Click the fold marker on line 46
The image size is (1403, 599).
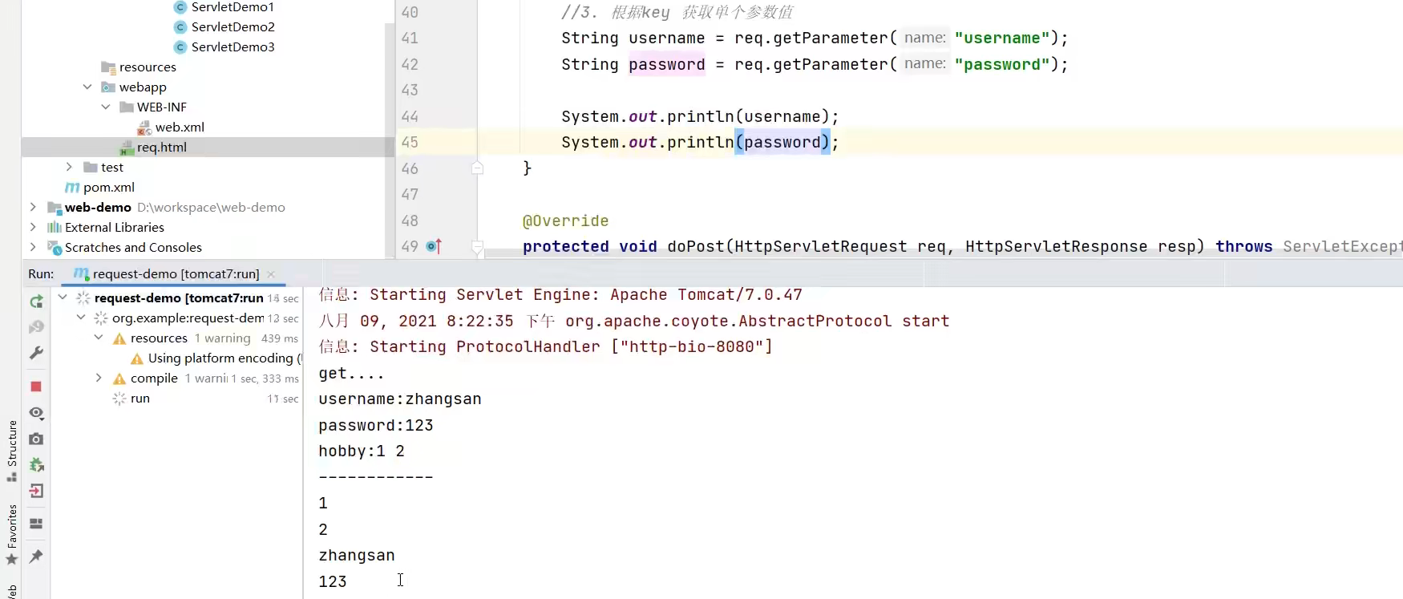click(477, 168)
